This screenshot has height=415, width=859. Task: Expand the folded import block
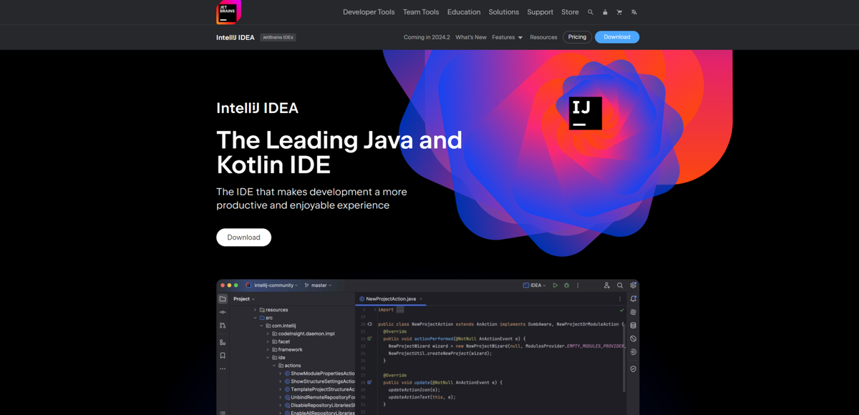click(374, 310)
